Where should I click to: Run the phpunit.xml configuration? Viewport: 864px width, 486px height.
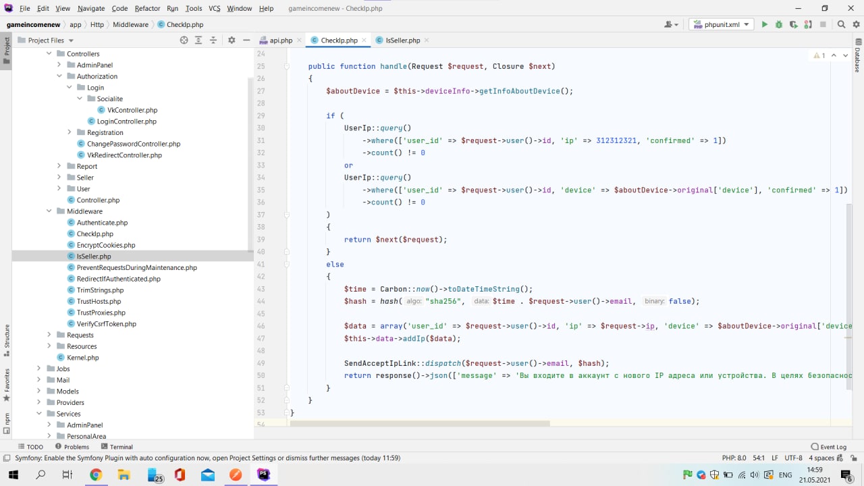pos(764,24)
